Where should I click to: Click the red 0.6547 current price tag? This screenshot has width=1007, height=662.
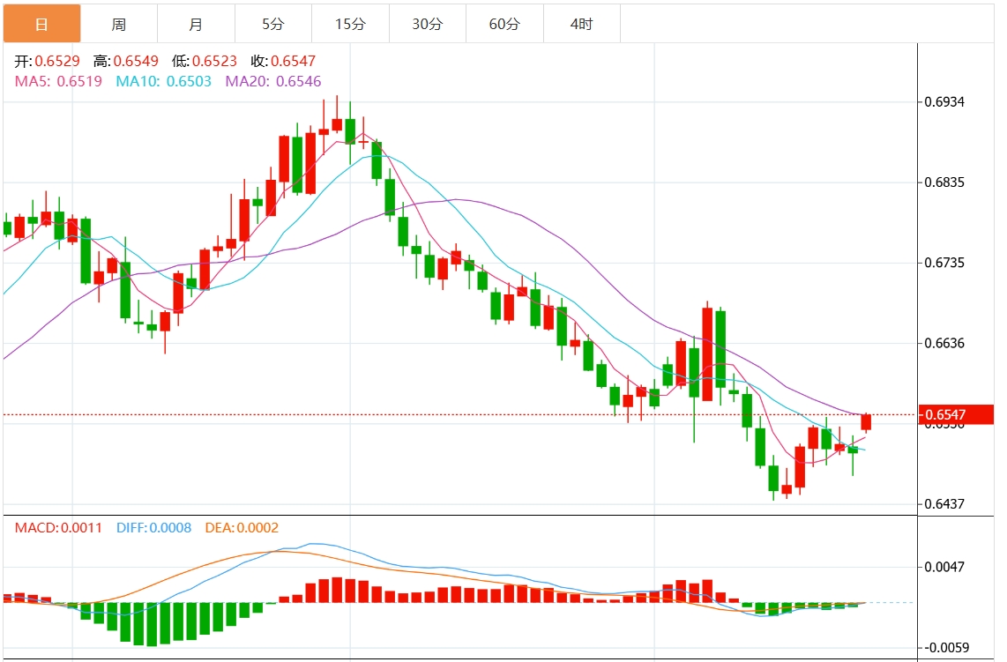944,414
